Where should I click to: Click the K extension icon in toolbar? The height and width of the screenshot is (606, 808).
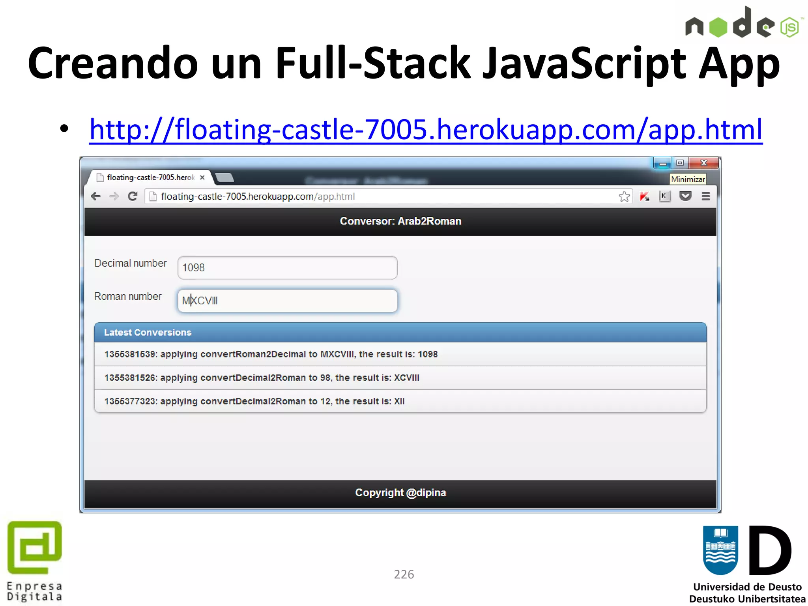click(x=665, y=196)
